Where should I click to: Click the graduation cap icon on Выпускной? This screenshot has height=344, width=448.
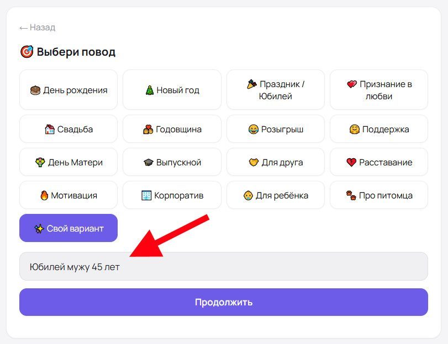coord(148,162)
